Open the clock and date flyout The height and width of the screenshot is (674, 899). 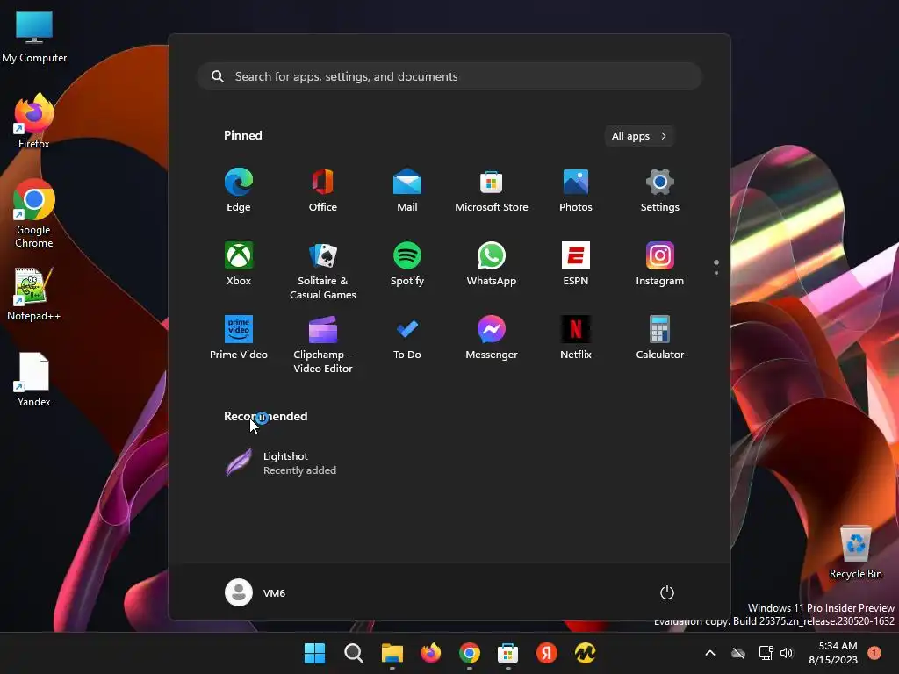point(832,653)
